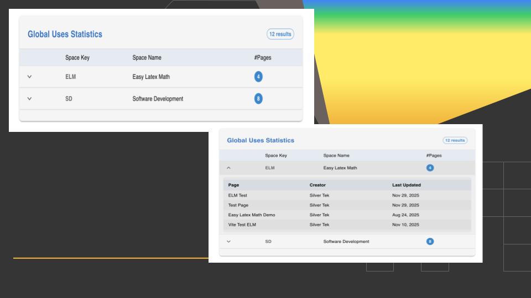Click the Page column header in nested table
The image size is (531, 298).
[233, 185]
